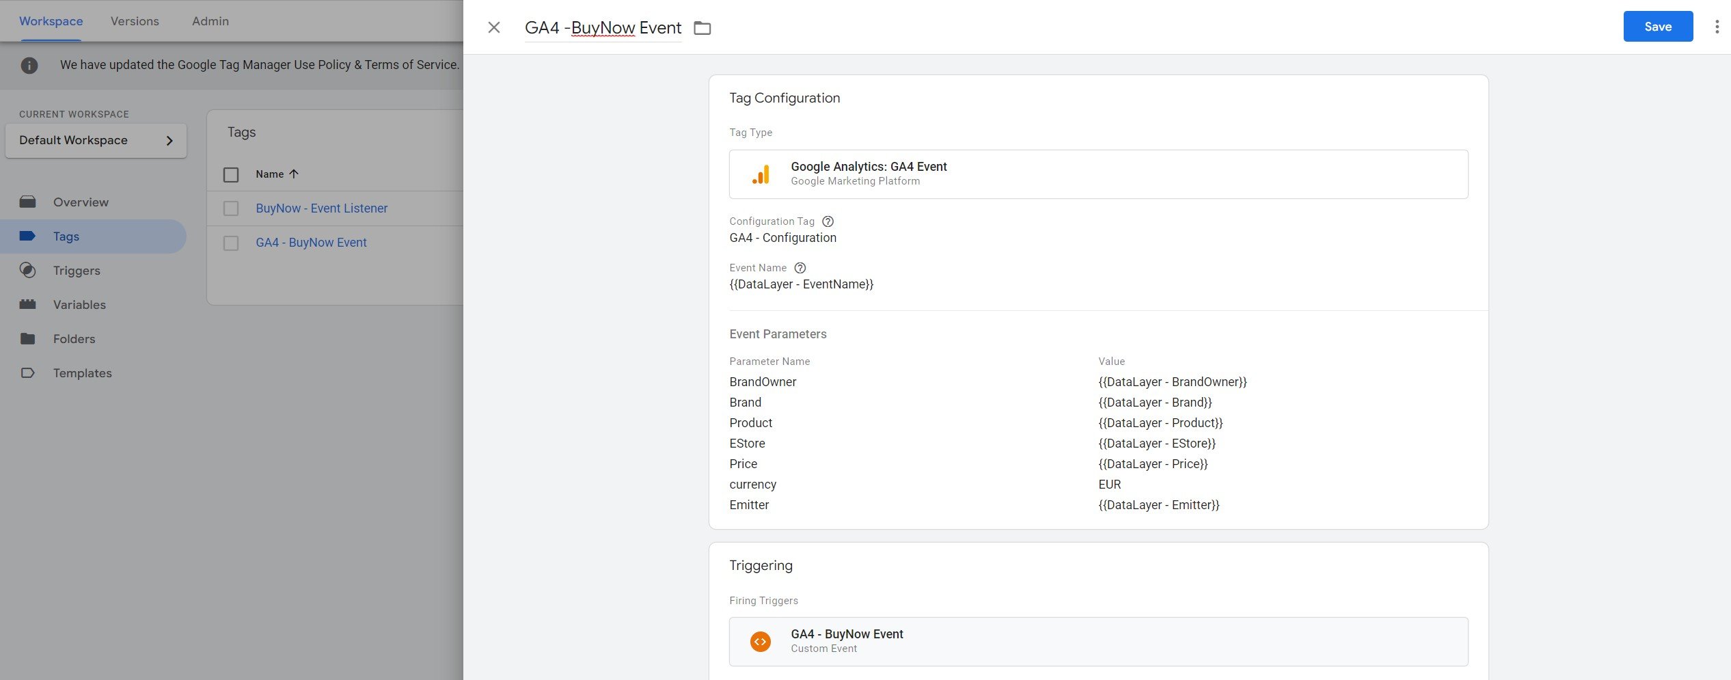Open Folders in sidebar
1731x680 pixels.
point(74,339)
